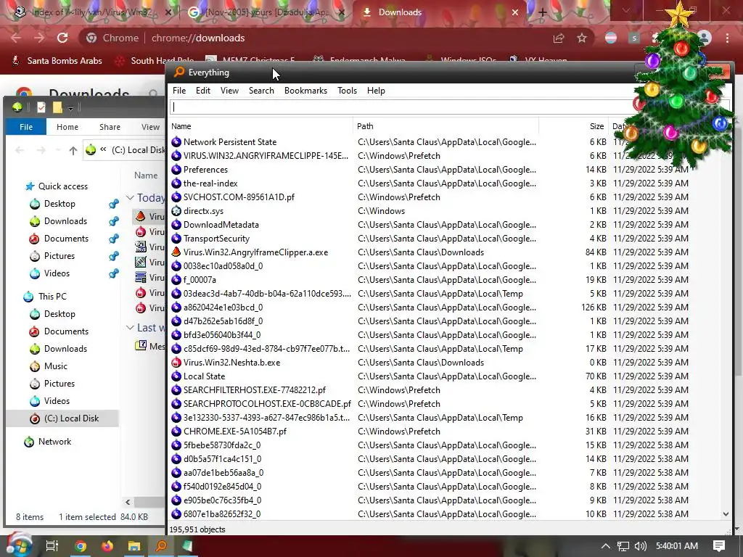Viewport: 743px width, 557px height.
Task: Open Music under This PC
Action: [55, 366]
